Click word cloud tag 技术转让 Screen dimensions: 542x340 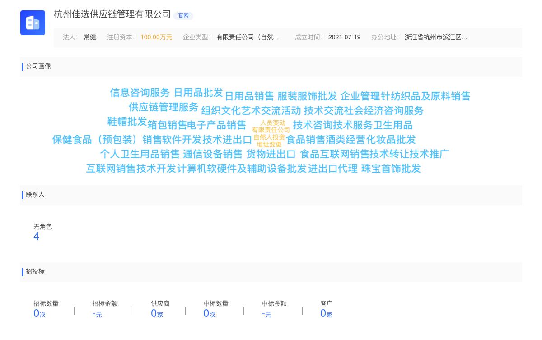[389, 154]
